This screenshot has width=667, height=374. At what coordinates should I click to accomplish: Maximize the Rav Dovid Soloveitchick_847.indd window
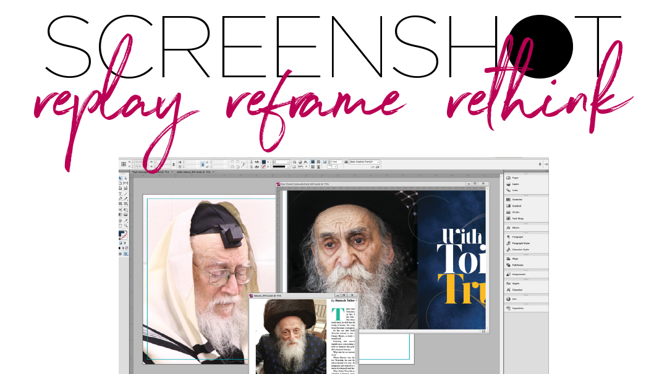click(475, 184)
